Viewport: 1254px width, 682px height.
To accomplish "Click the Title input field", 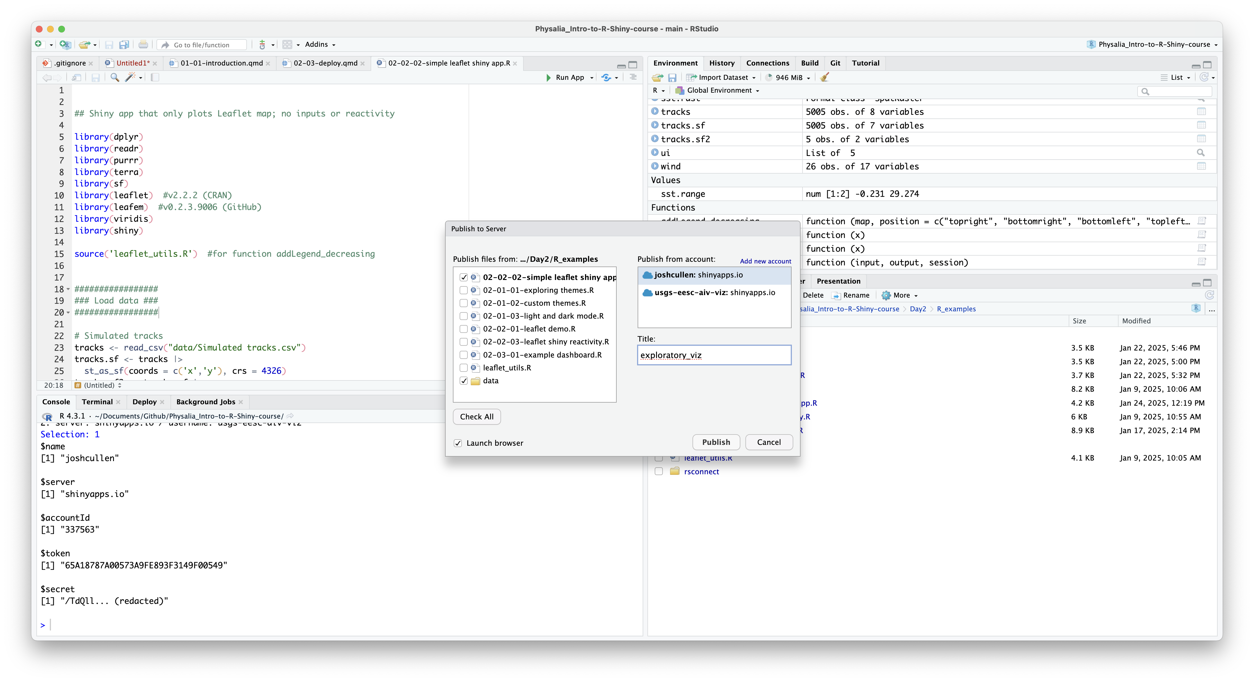I will (x=714, y=355).
